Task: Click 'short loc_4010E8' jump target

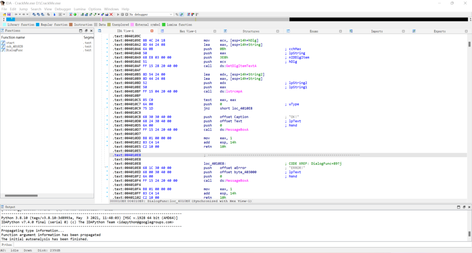Action: click(x=236, y=108)
